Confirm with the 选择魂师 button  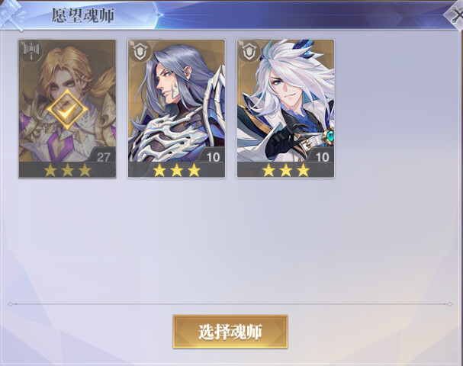tap(230, 332)
